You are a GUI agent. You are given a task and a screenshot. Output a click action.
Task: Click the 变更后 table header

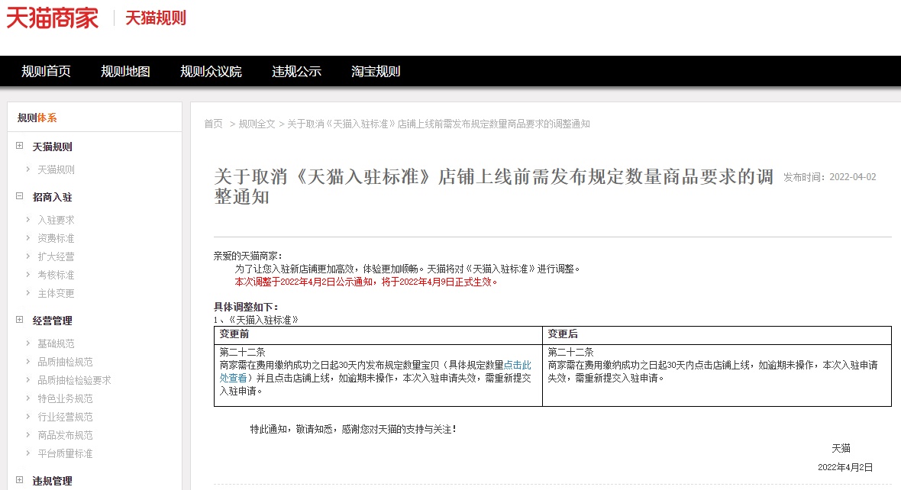[563, 334]
